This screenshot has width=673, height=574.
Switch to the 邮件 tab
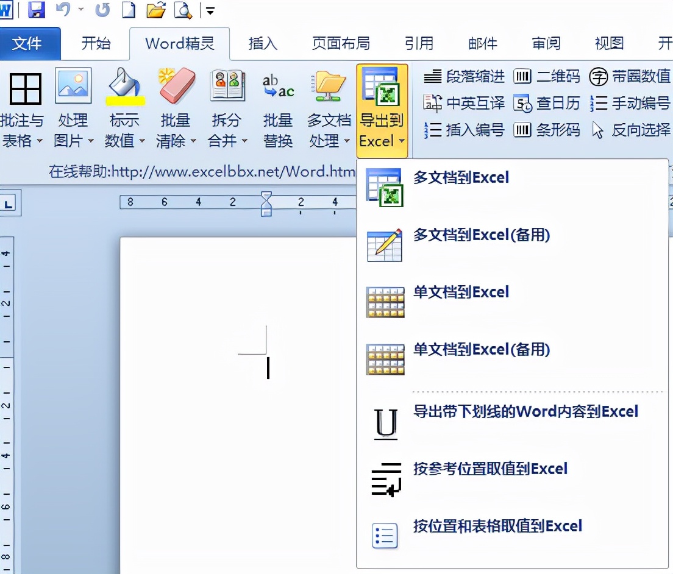pyautogui.click(x=483, y=43)
